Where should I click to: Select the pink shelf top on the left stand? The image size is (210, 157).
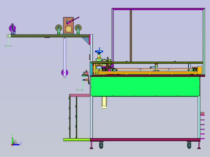click(80, 95)
